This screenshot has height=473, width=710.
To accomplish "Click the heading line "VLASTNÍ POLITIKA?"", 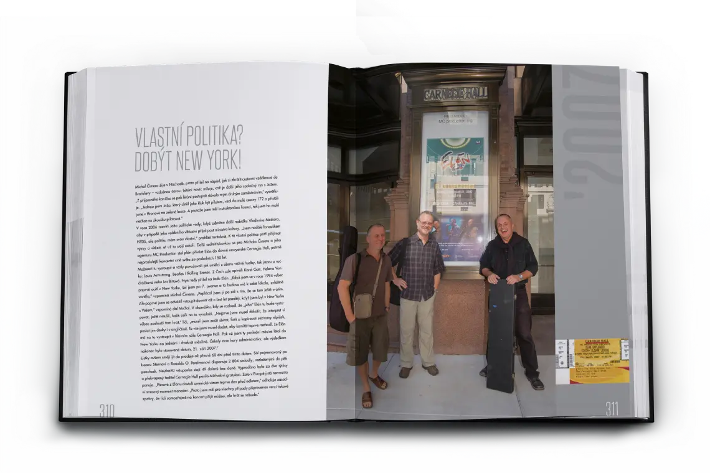I will [189, 136].
